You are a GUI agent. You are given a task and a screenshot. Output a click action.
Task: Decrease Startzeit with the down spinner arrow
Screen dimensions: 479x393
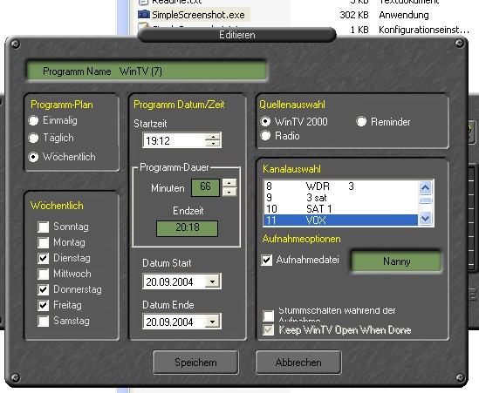click(213, 144)
